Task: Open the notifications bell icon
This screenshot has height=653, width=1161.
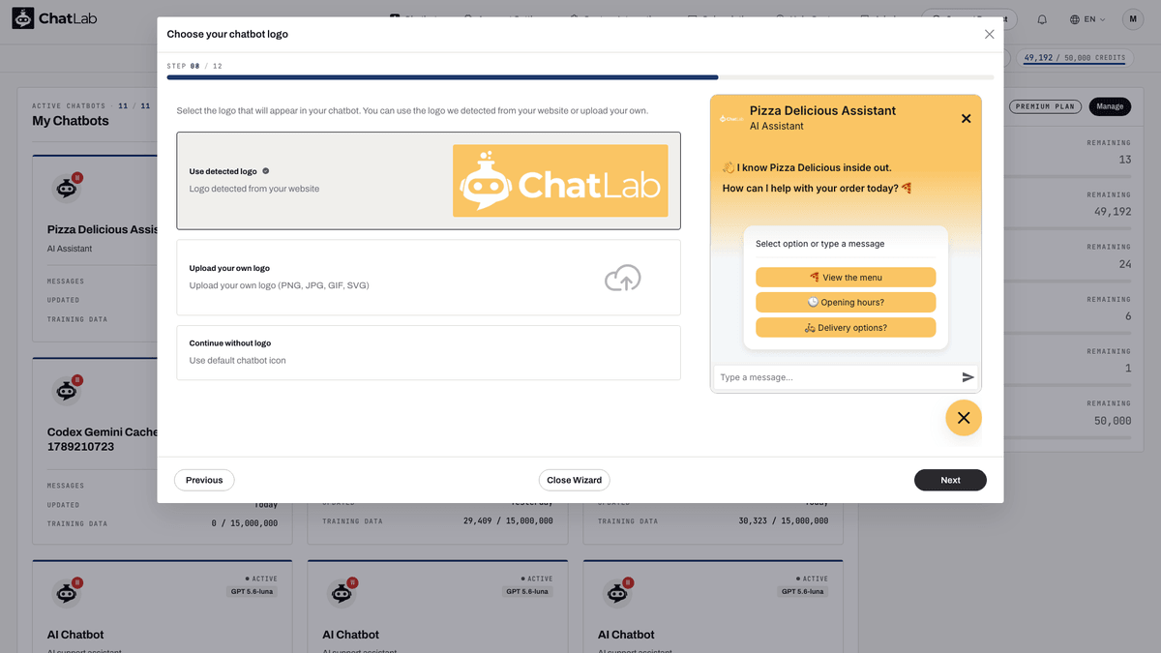Action: (x=1042, y=19)
